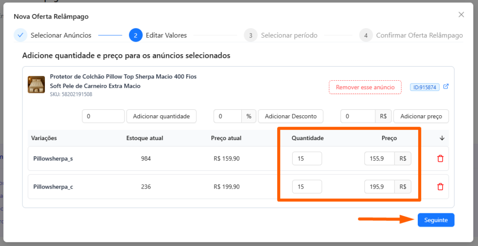The width and height of the screenshot is (478, 246).
Task: Delete the Pillowsherpa_s variation row
Action: click(x=440, y=159)
